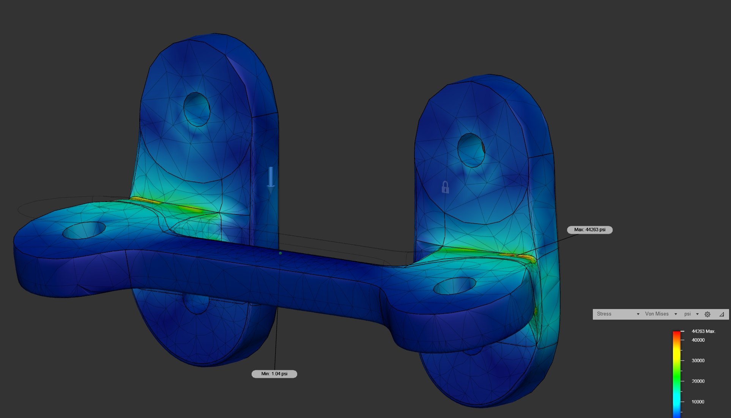731x418 pixels.
Task: Click the 30000 legend value
Action: tap(698, 361)
